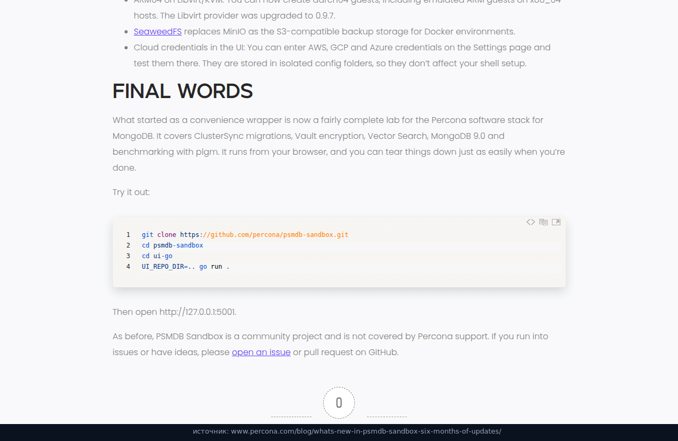Click the git clone command line
The image size is (678, 441).
pos(245,234)
